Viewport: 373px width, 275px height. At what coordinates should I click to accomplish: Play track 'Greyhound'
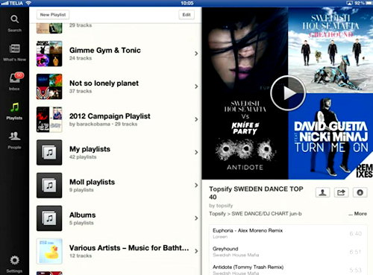(288, 252)
